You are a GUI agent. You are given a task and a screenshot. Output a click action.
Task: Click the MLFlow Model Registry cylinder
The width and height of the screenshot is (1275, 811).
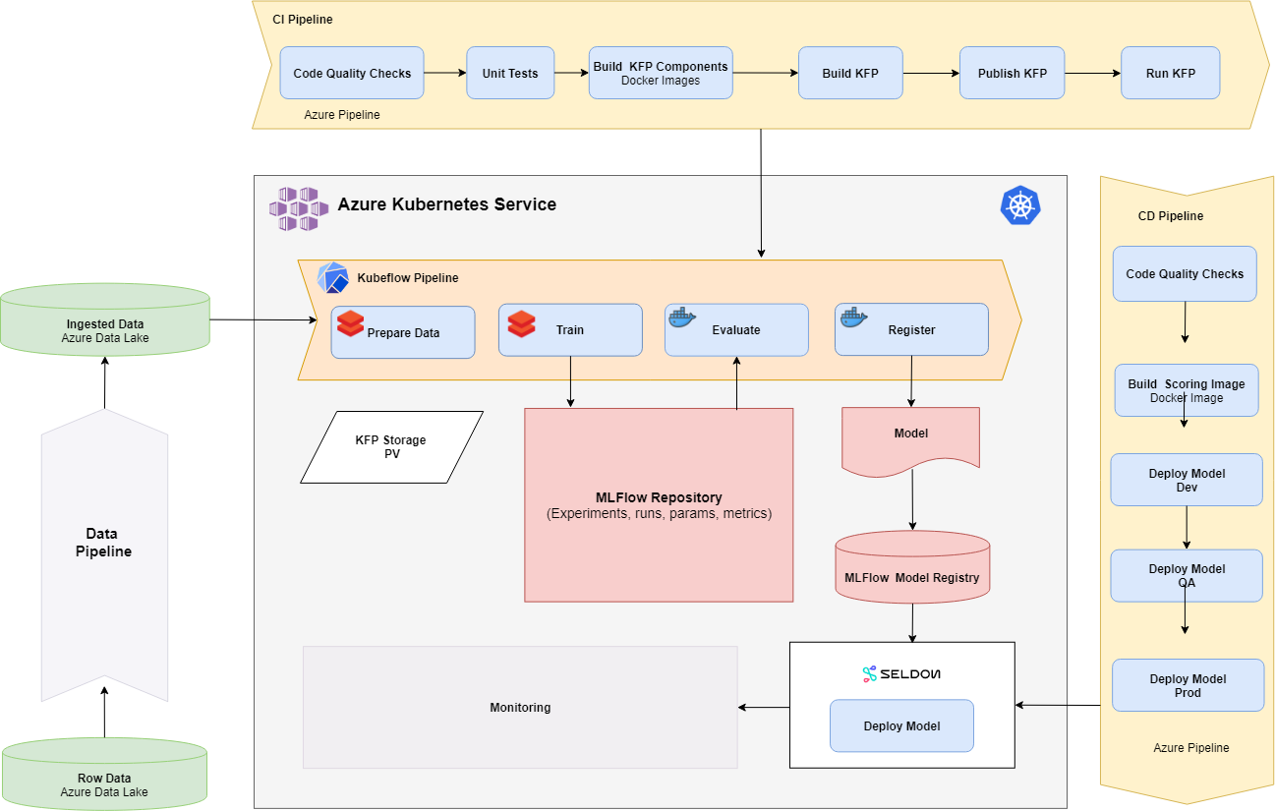click(912, 566)
